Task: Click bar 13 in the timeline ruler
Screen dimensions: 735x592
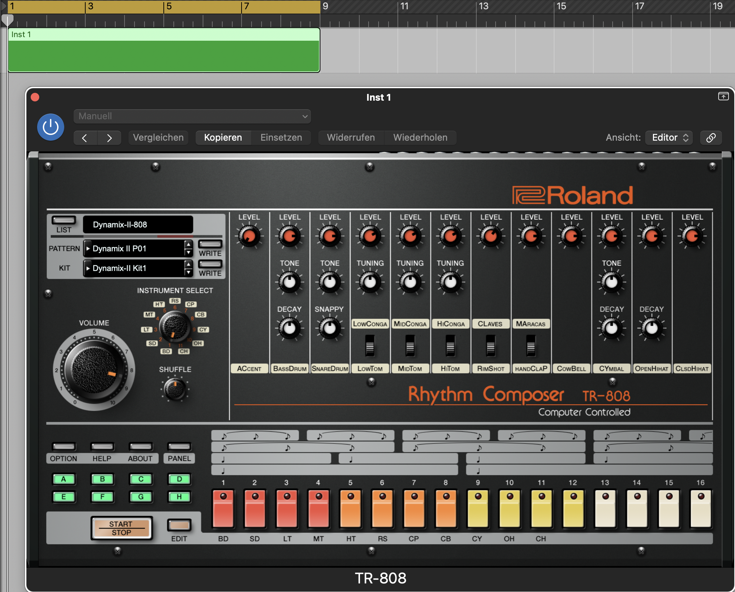Action: [483, 6]
